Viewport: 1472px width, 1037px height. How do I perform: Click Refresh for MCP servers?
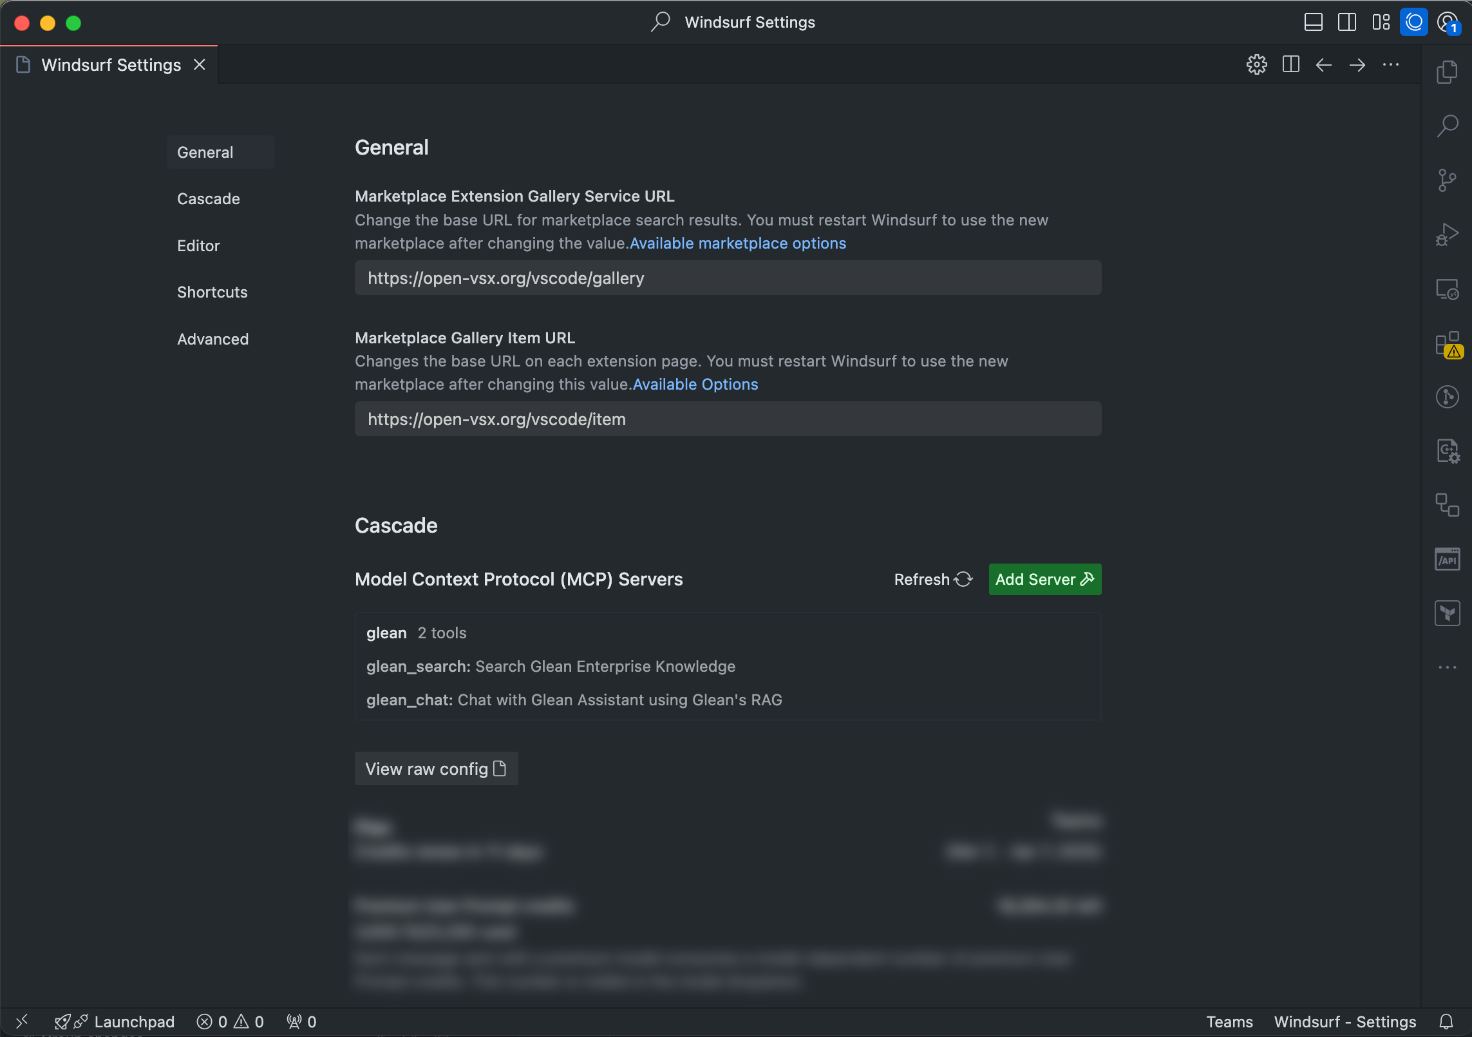(932, 579)
